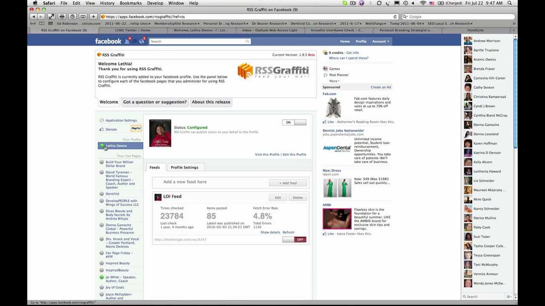Click the Safari back navigation arrow
Image resolution: width=545 pixels, height=306 pixels.
tap(34, 17)
